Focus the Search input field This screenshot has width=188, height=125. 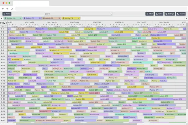78,14
